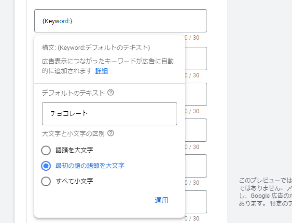Select the すべて小文字 radio option

click(x=46, y=181)
